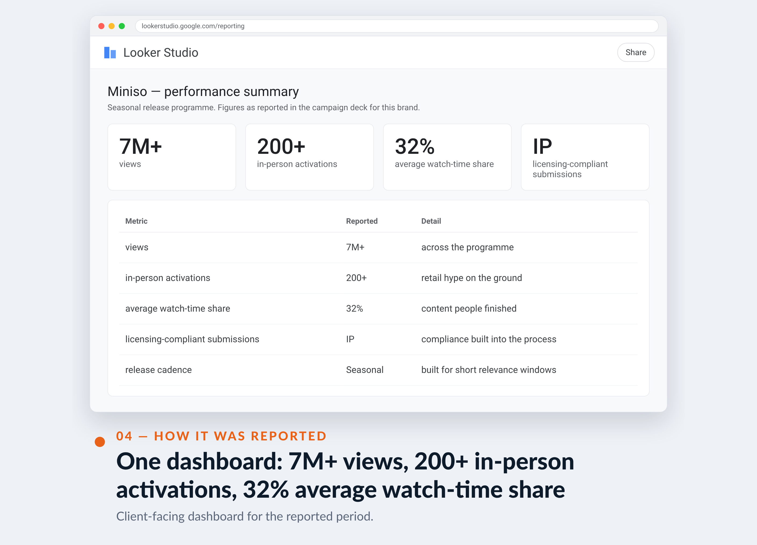Screen dimensions: 757x545
Task: Click the 'content people finished' detail cell
Action: click(x=468, y=308)
